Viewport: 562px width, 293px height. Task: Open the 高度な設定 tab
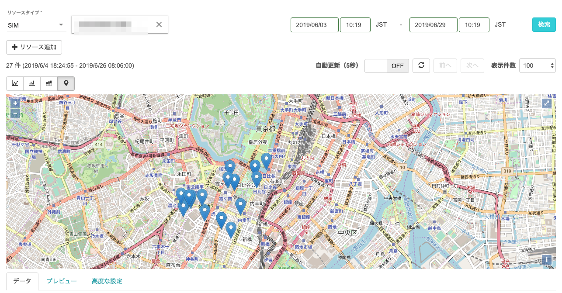[107, 281]
